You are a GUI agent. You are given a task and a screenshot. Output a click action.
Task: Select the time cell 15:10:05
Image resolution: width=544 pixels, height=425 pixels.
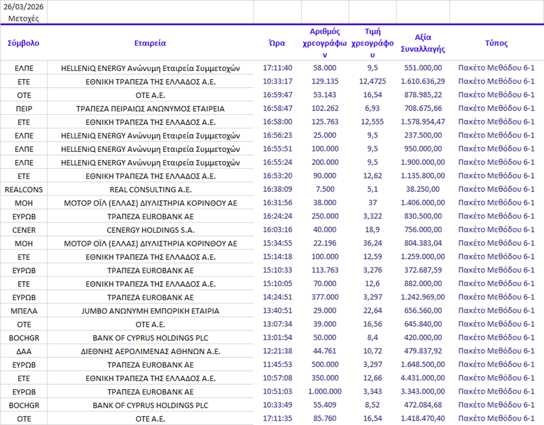[x=277, y=284]
